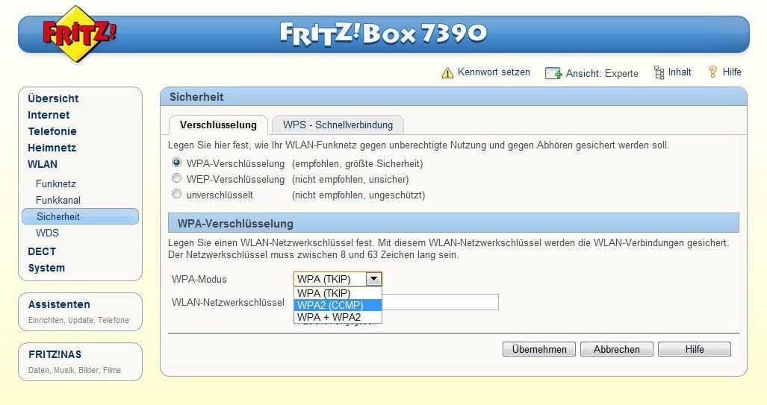
Task: Open Internet in the sidebar menu
Action: pyautogui.click(x=49, y=115)
